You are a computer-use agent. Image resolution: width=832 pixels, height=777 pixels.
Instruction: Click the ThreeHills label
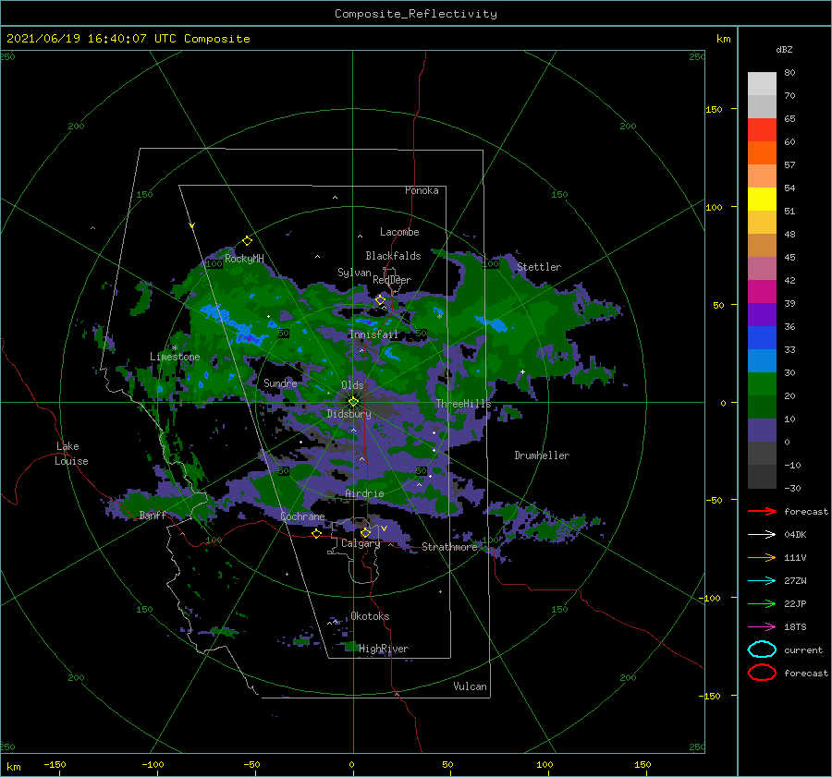463,404
